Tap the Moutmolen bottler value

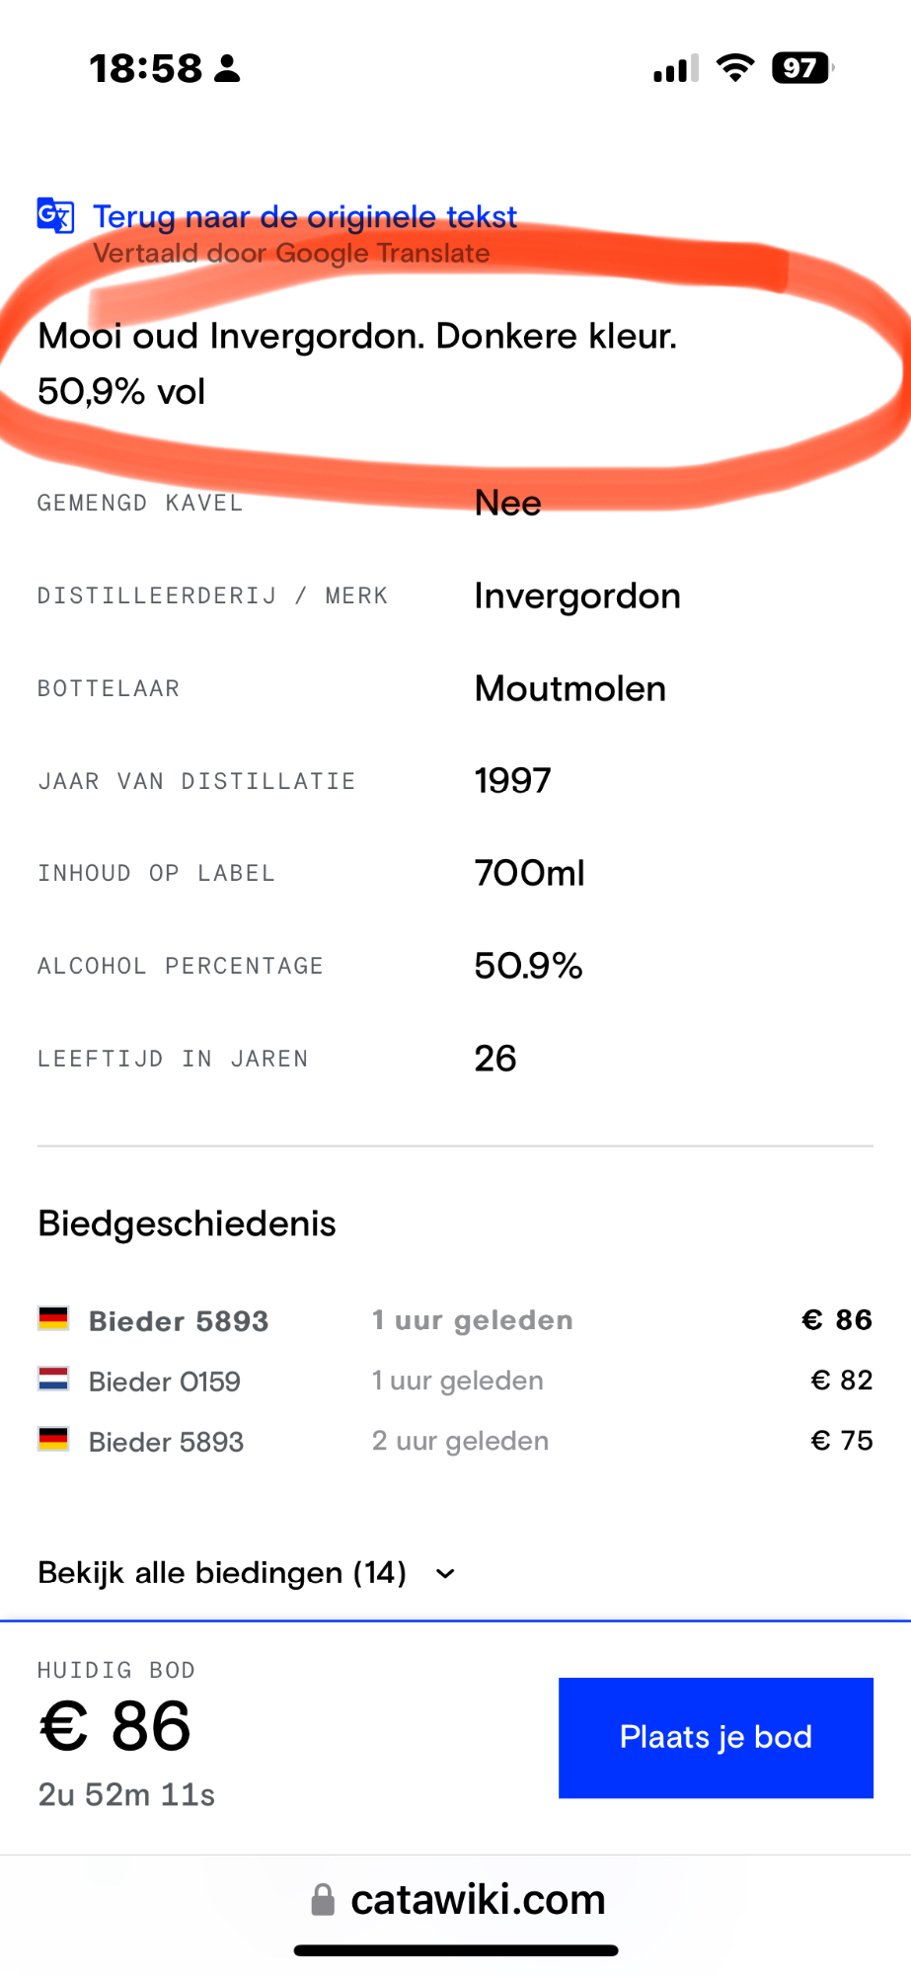pyautogui.click(x=570, y=688)
